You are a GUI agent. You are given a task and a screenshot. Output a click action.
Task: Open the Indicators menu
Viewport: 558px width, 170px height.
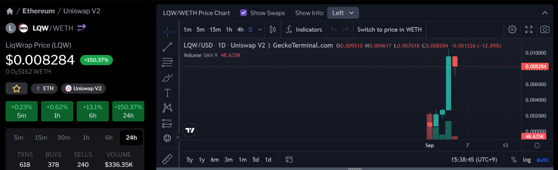pos(304,30)
